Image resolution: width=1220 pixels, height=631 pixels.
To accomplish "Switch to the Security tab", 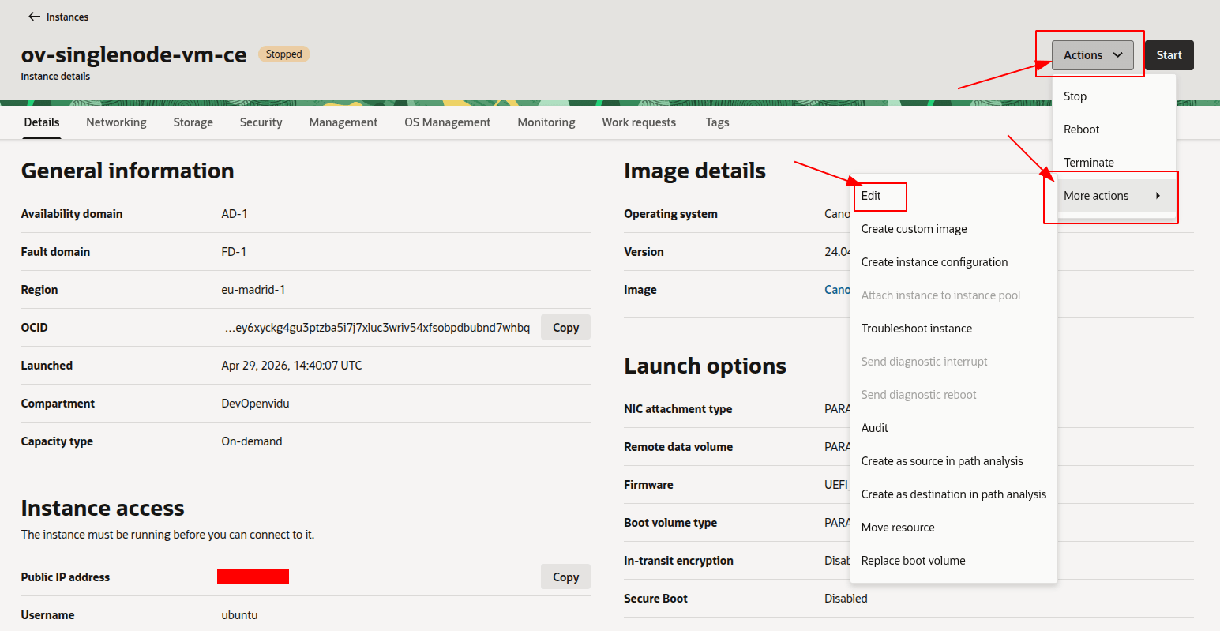I will coord(261,122).
